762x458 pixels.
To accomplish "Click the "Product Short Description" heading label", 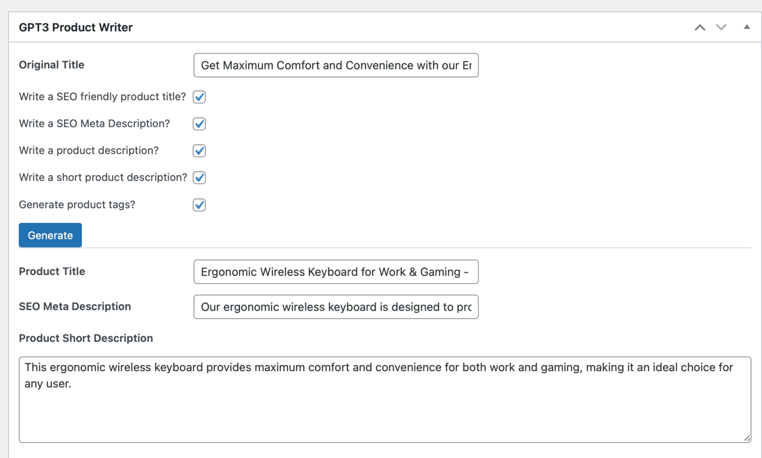I will coord(86,338).
